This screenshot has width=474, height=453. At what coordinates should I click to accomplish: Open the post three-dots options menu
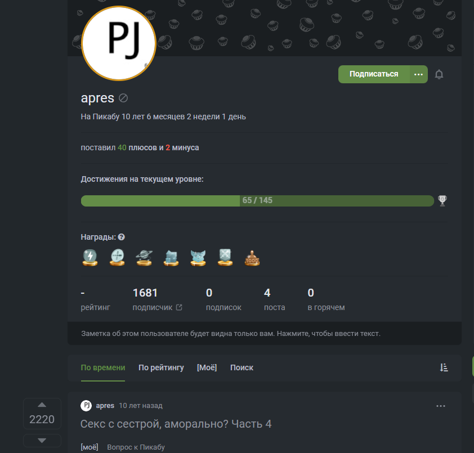tap(441, 406)
